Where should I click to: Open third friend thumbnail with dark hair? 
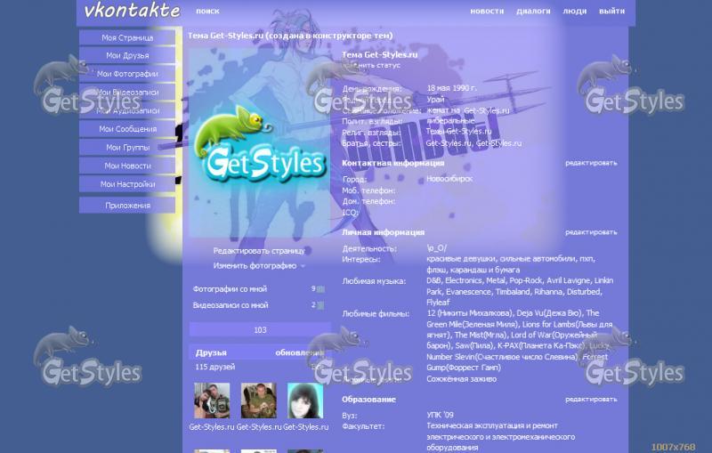(x=305, y=400)
